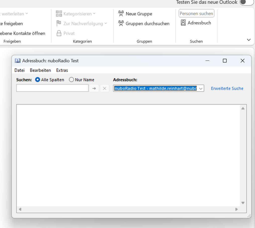Click the Privat lock icon
Viewport: 255px width, 228px height.
pos(59,33)
